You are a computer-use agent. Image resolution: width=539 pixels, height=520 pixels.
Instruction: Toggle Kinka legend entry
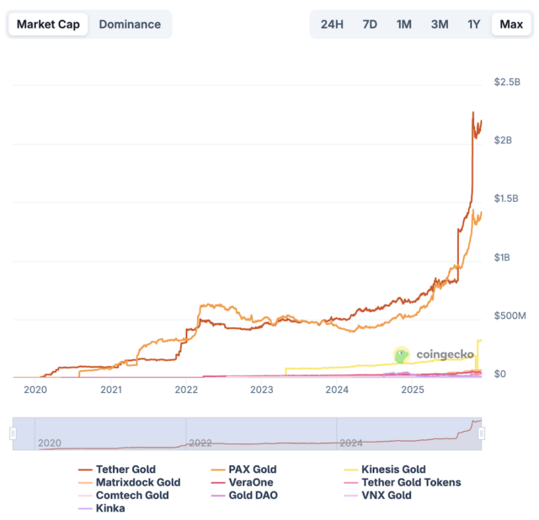[x=110, y=508]
